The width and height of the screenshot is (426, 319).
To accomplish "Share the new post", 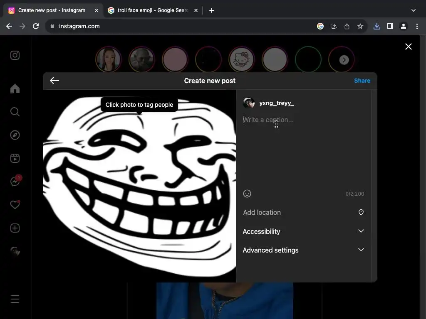I will 362,81.
